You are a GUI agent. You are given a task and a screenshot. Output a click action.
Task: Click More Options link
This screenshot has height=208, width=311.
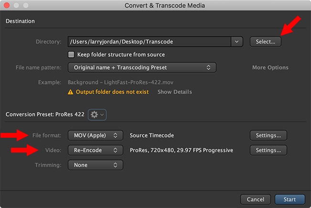tap(270, 67)
